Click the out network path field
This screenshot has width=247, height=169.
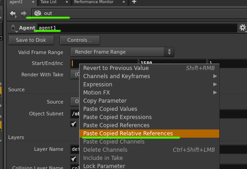tap(139, 14)
